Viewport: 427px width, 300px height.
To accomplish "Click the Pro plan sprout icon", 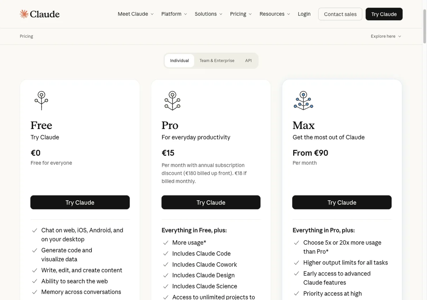I will click(x=173, y=101).
